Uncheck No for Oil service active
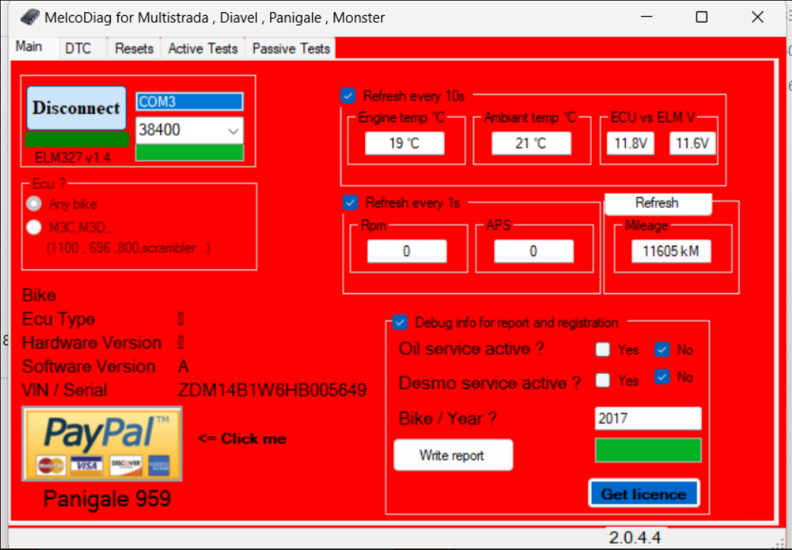792x550 pixels. (x=662, y=350)
